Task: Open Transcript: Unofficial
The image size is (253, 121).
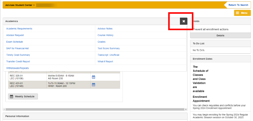Action: click(x=109, y=55)
